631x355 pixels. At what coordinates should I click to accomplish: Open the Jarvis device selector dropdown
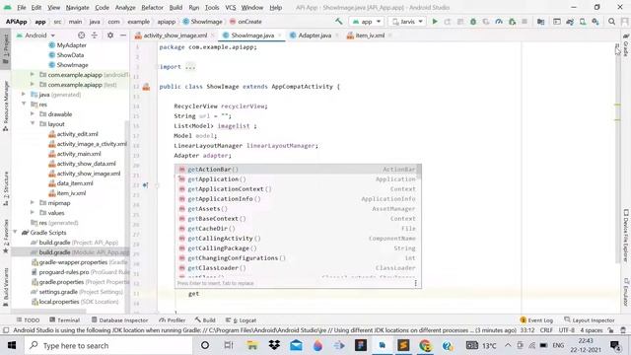[x=407, y=22]
